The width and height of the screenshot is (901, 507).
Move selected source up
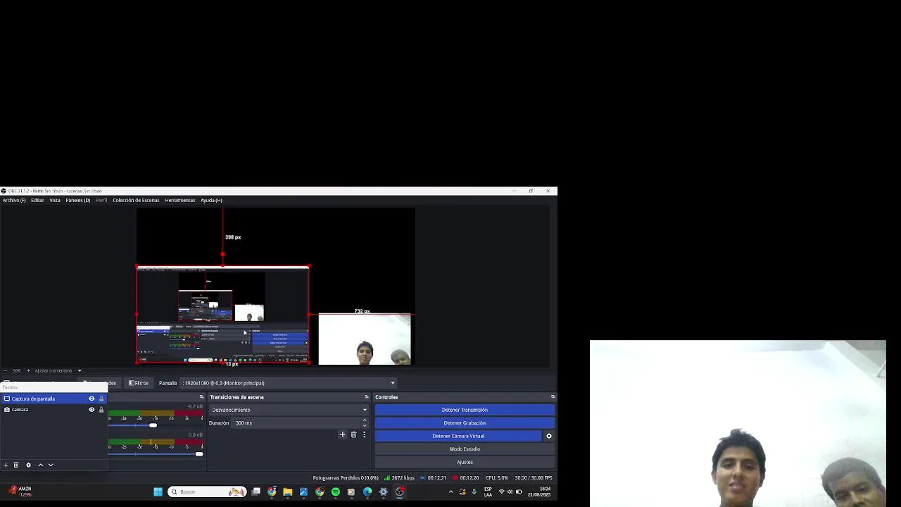pos(40,465)
